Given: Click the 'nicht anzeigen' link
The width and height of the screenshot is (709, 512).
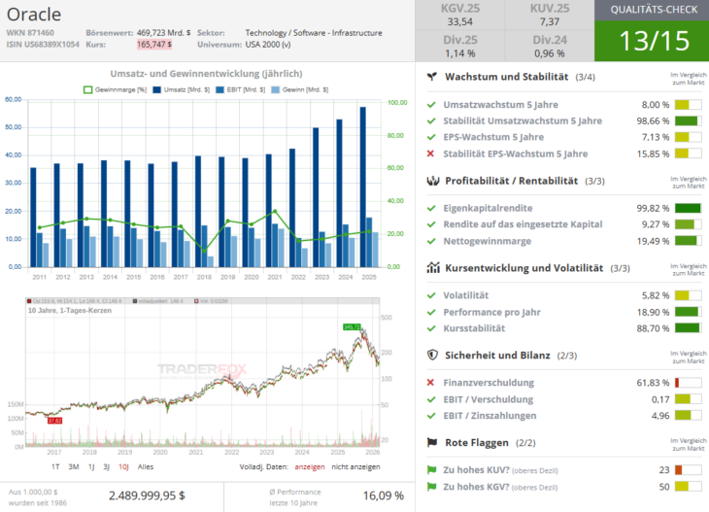Looking at the screenshot, I should pos(355,466).
